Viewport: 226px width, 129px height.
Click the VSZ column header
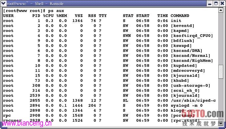[79, 16]
